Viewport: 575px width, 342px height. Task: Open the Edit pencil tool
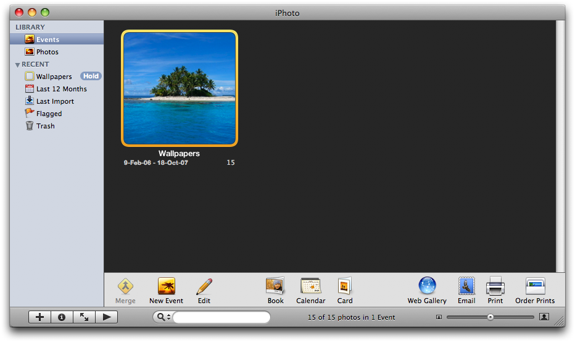(204, 286)
